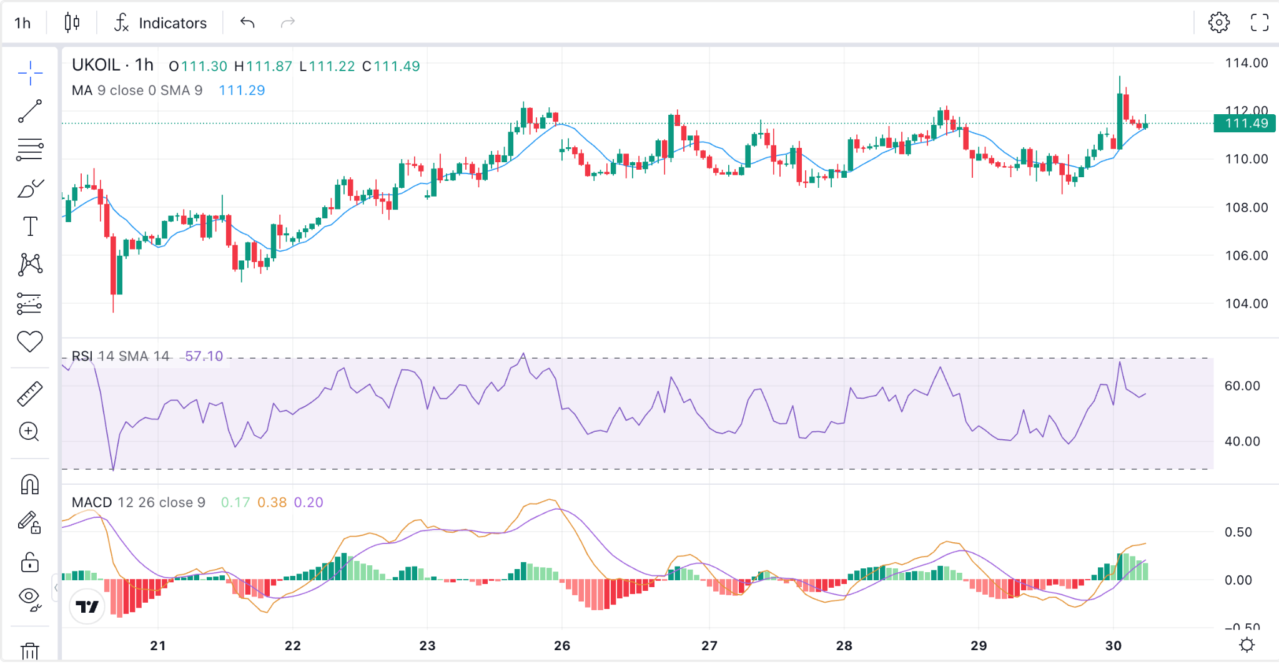This screenshot has width=1279, height=667.
Task: Expand the collapsed drawing toolbar arrow
Action: (56, 588)
